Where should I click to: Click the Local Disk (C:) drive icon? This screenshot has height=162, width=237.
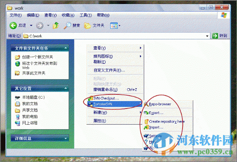point(17,97)
